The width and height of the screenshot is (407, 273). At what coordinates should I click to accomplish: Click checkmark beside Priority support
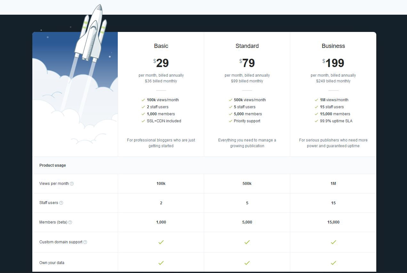coord(230,121)
